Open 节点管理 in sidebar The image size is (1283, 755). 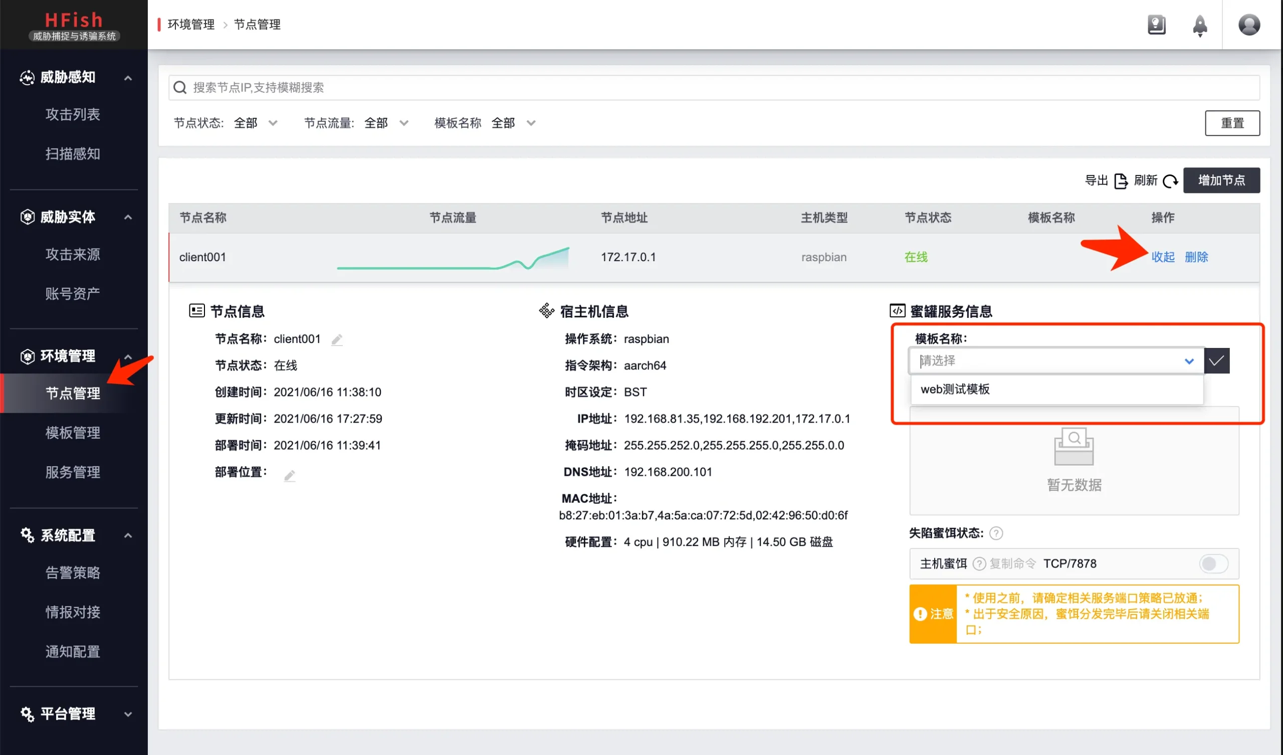[73, 394]
